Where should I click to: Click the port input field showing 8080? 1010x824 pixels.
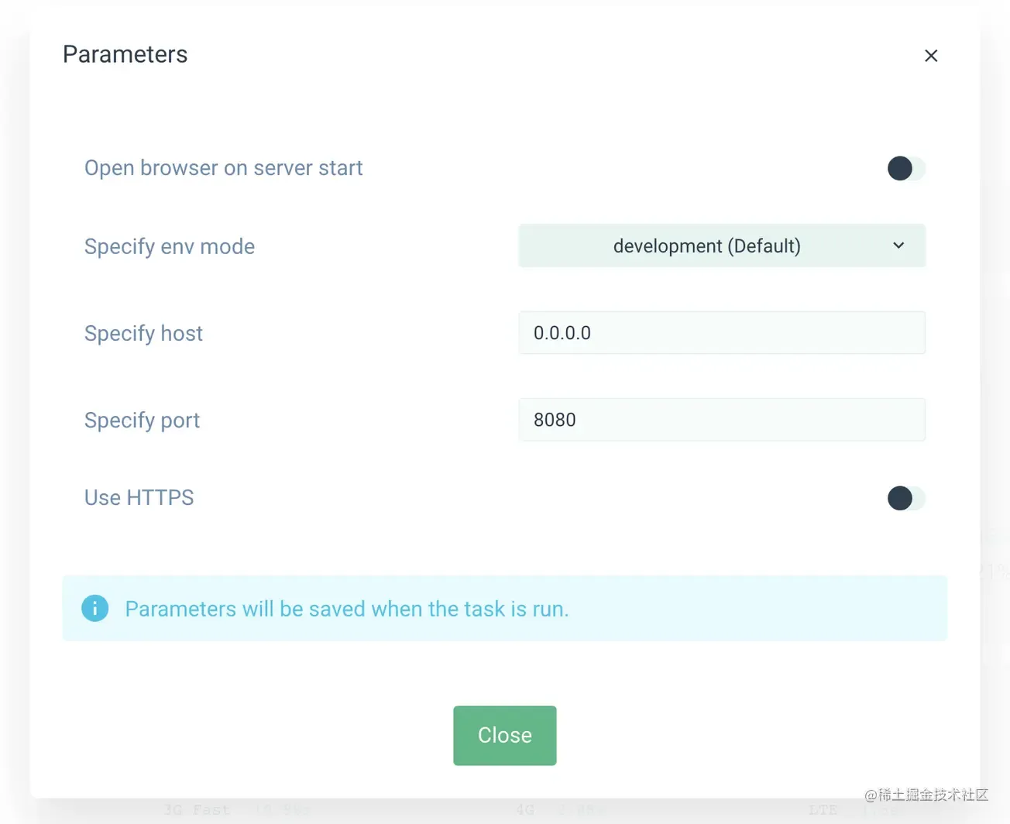coord(721,420)
